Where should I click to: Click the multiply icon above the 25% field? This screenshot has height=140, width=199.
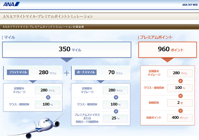coord(116,111)
